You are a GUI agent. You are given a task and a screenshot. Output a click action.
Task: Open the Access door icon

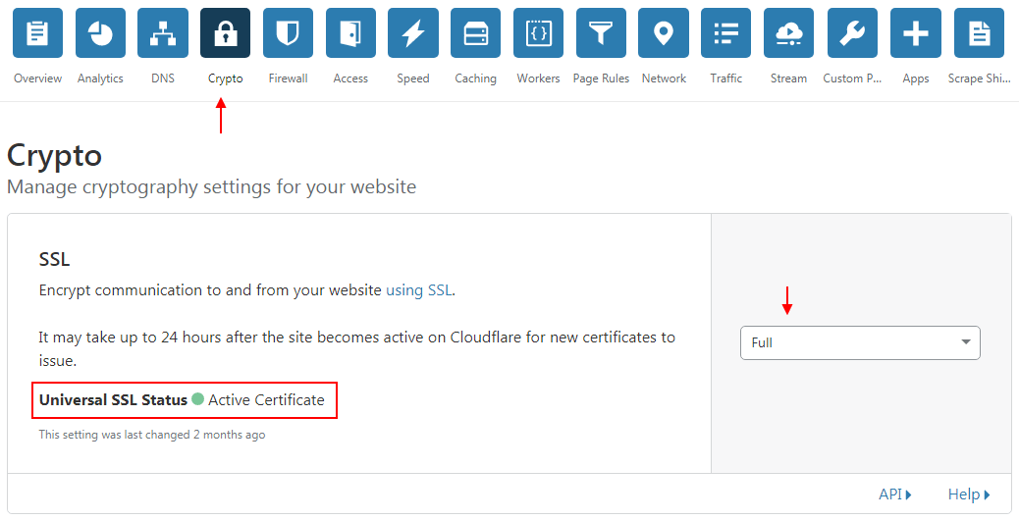click(350, 33)
